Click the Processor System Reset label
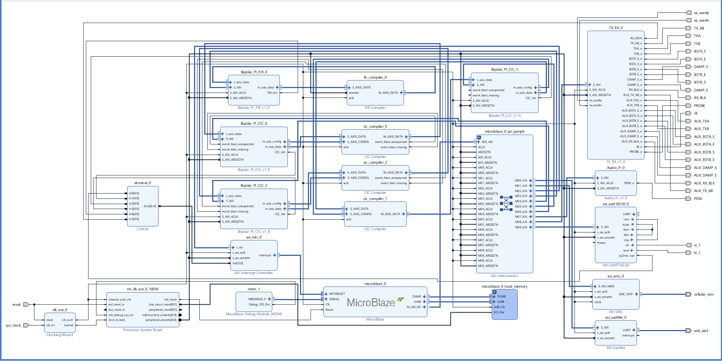This screenshot has width=722, height=361. [x=143, y=330]
